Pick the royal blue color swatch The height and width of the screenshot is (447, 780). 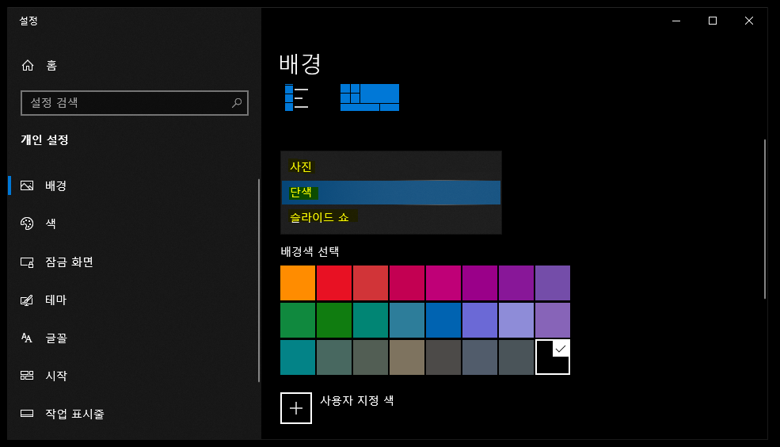pyautogui.click(x=443, y=320)
